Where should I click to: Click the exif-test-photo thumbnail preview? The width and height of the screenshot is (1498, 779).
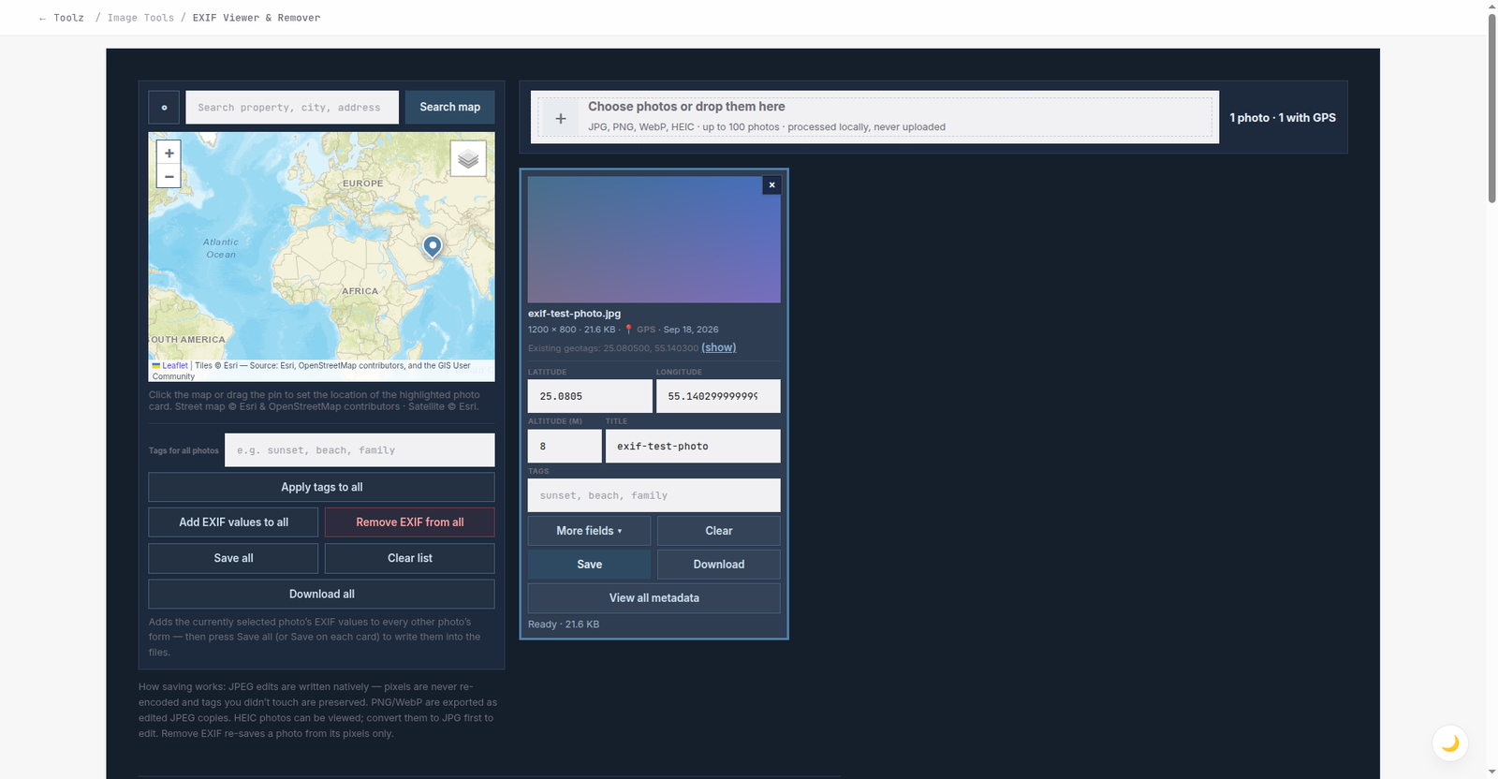(654, 240)
